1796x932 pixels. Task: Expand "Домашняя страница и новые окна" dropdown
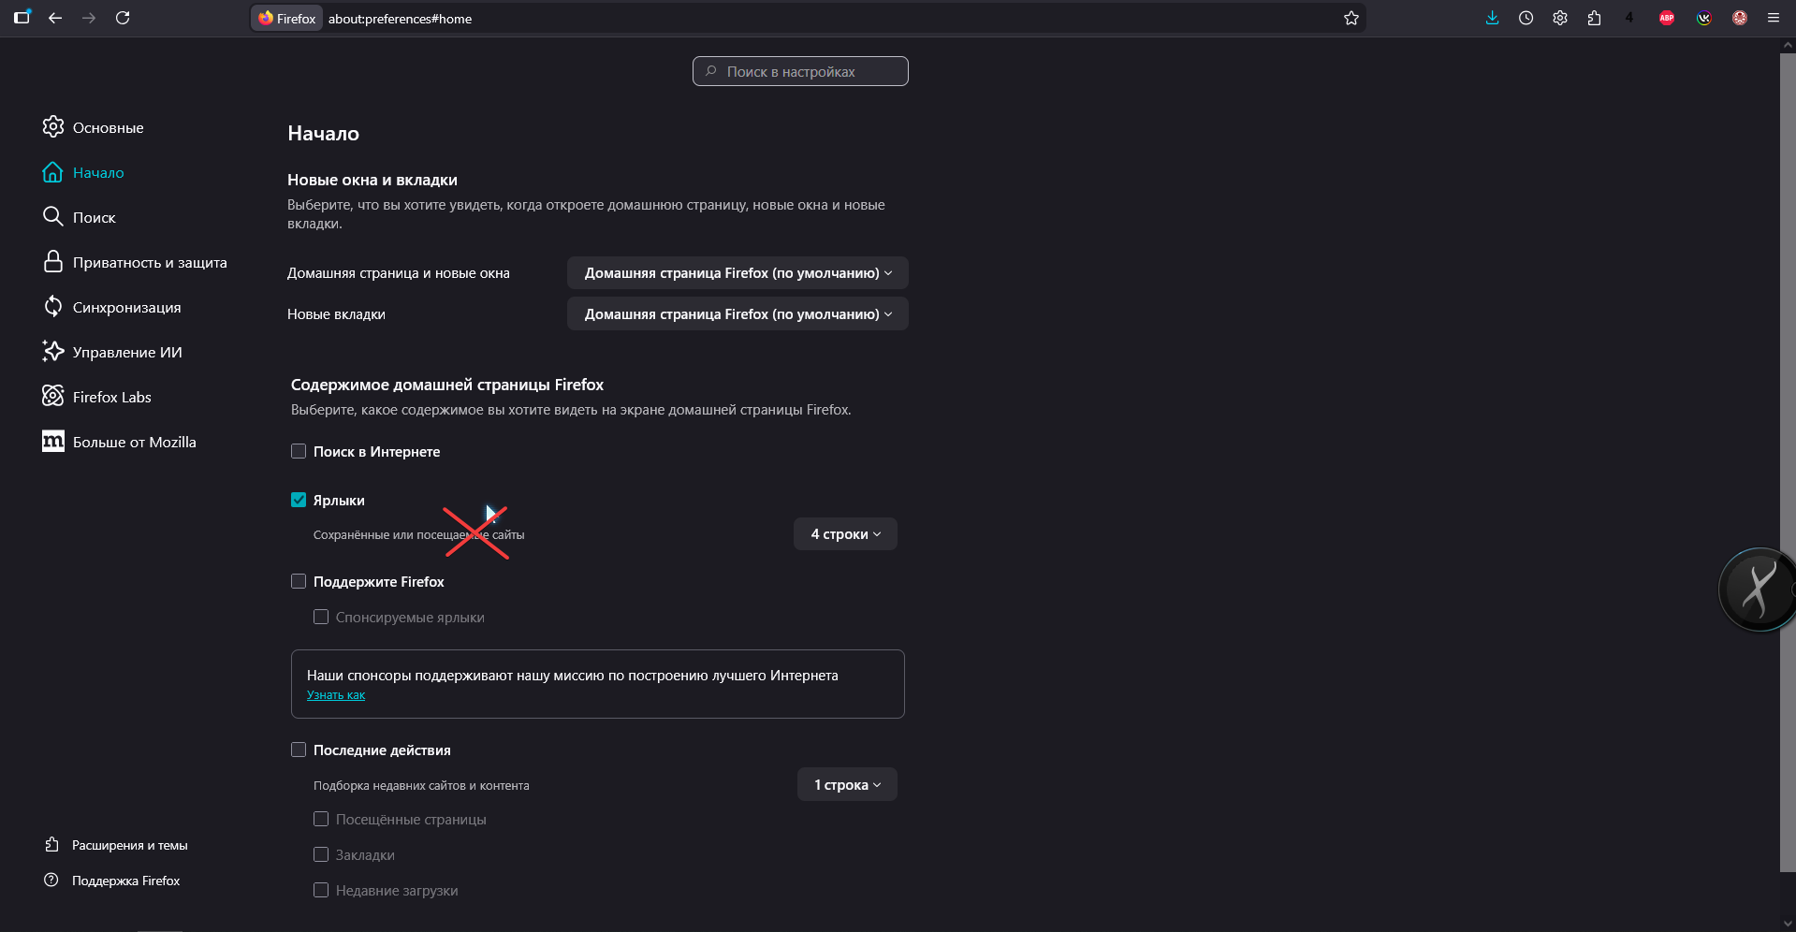pyautogui.click(x=737, y=273)
